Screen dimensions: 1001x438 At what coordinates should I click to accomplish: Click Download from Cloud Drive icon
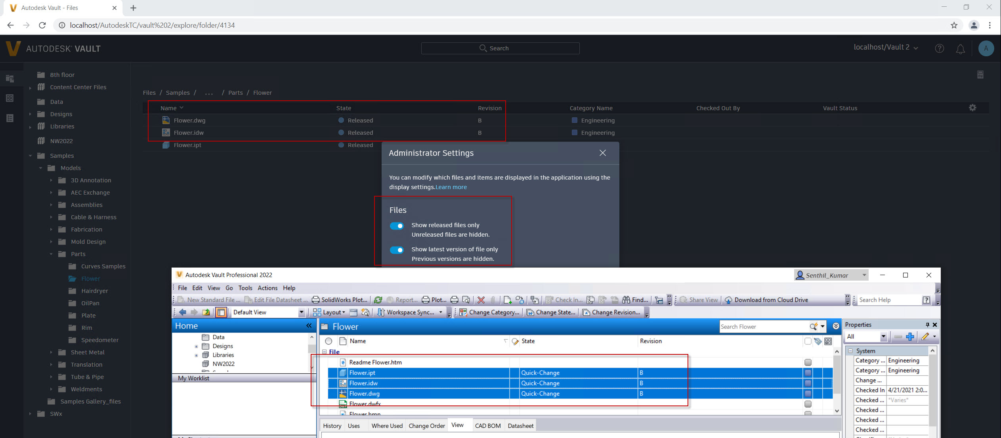(728, 300)
